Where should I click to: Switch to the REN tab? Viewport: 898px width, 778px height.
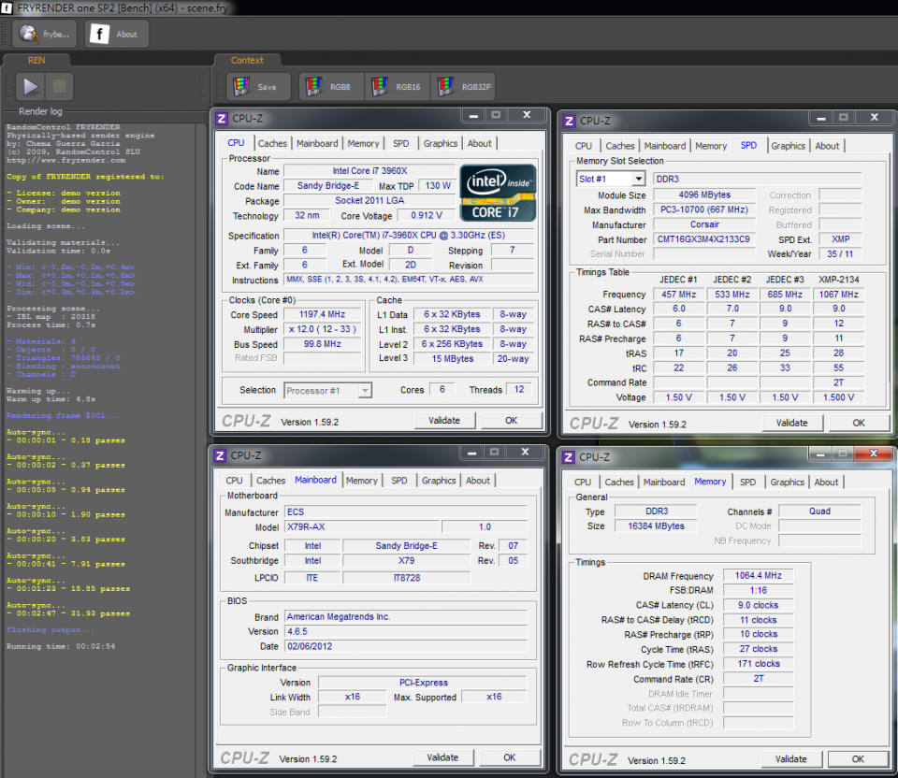[36, 60]
